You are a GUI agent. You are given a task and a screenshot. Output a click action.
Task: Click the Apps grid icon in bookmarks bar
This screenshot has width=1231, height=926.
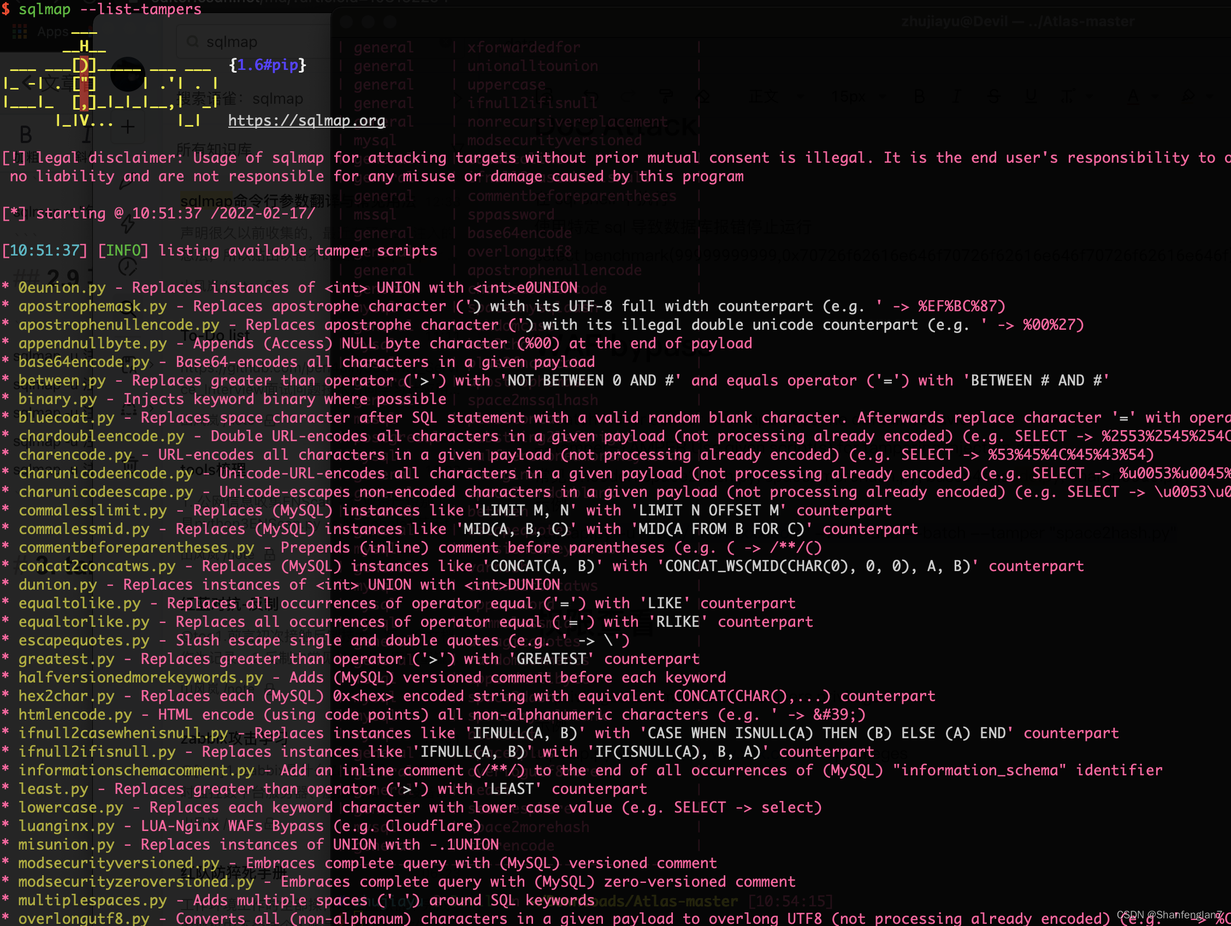(x=20, y=32)
